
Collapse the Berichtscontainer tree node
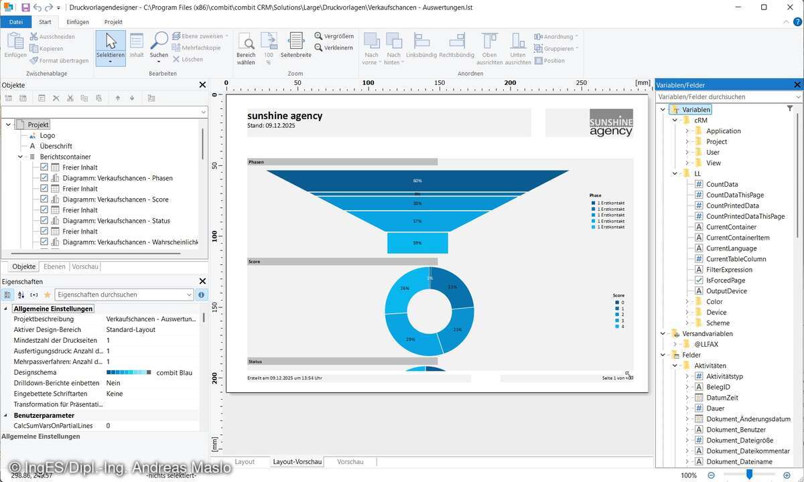(x=19, y=156)
